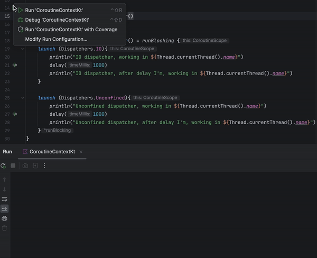Image resolution: width=317 pixels, height=258 pixels.
Task: Click the Clear All trash icon
Action: pos(5,228)
